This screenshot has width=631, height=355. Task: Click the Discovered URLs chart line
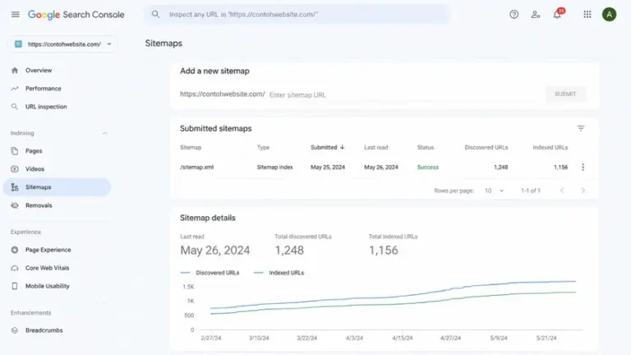point(394,297)
